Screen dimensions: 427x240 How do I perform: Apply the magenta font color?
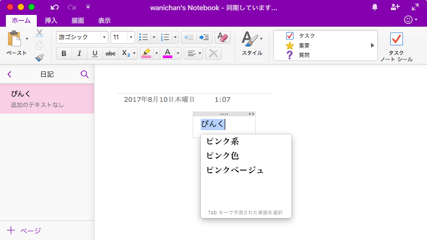pos(168,53)
